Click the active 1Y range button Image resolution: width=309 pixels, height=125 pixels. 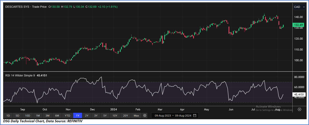pos(78,115)
